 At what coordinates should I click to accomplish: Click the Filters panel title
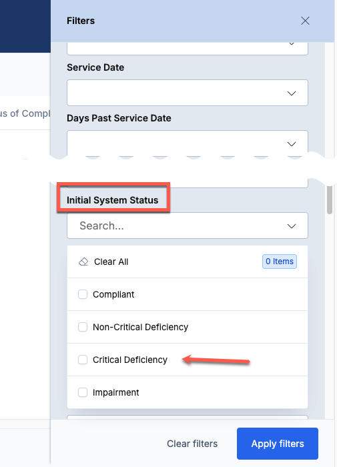tap(81, 21)
